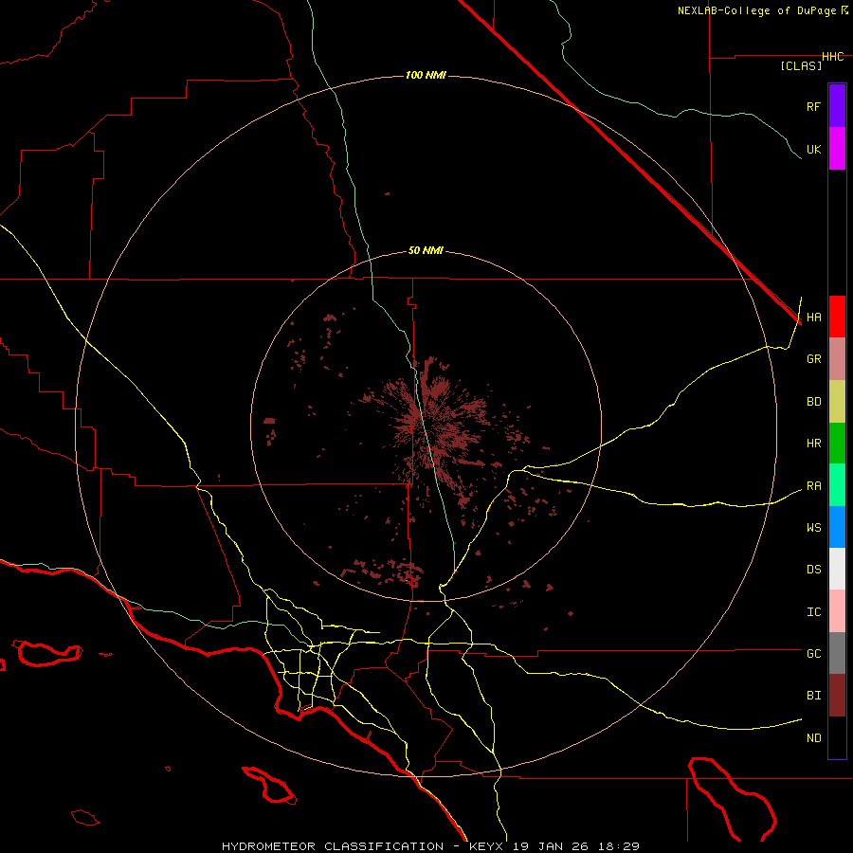Click the ND legend label
Viewport: 853px width, 853px height.
(x=813, y=738)
